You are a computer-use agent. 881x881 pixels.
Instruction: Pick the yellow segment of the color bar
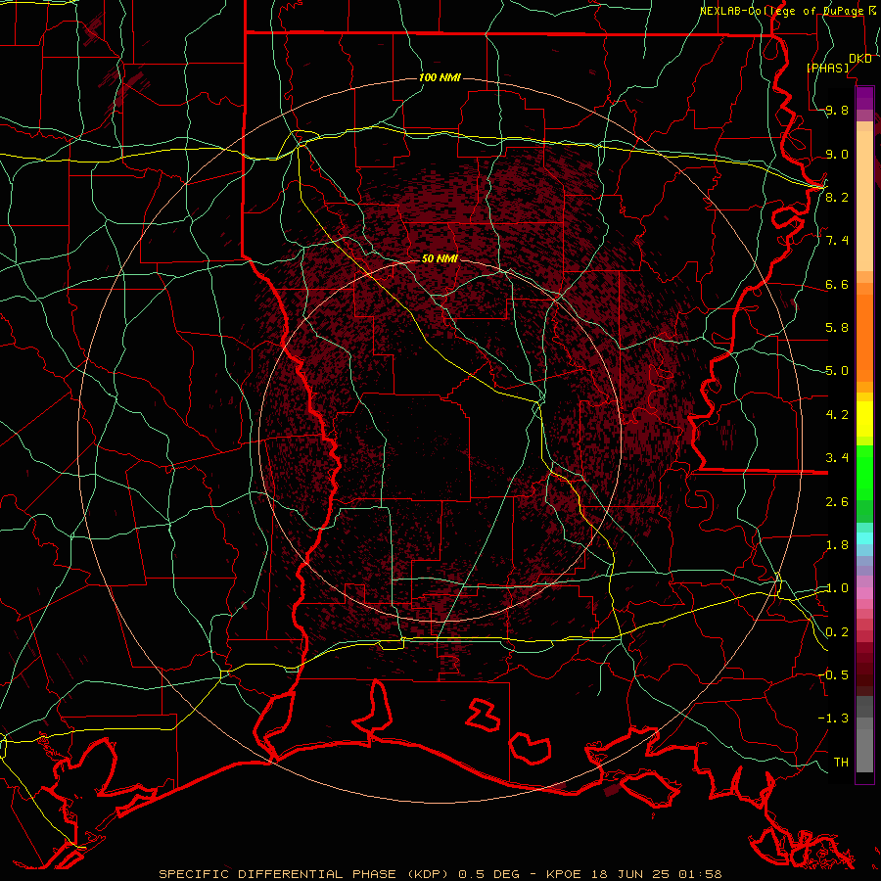point(864,419)
